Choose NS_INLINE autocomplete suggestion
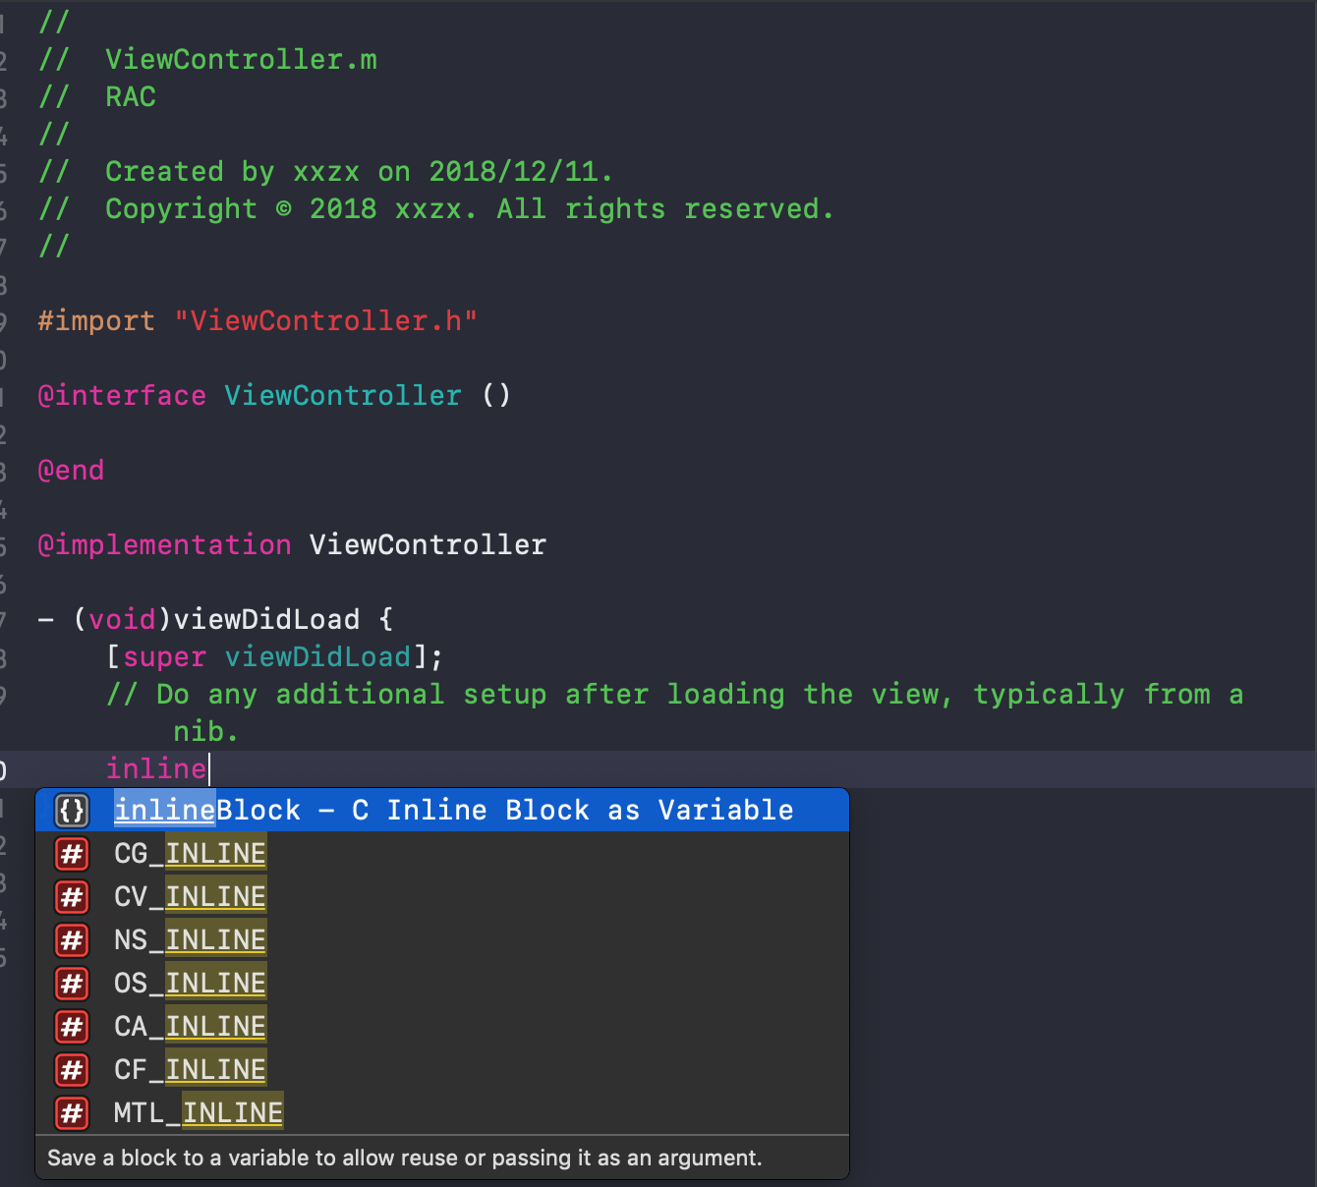The height and width of the screenshot is (1187, 1317). tap(442, 939)
